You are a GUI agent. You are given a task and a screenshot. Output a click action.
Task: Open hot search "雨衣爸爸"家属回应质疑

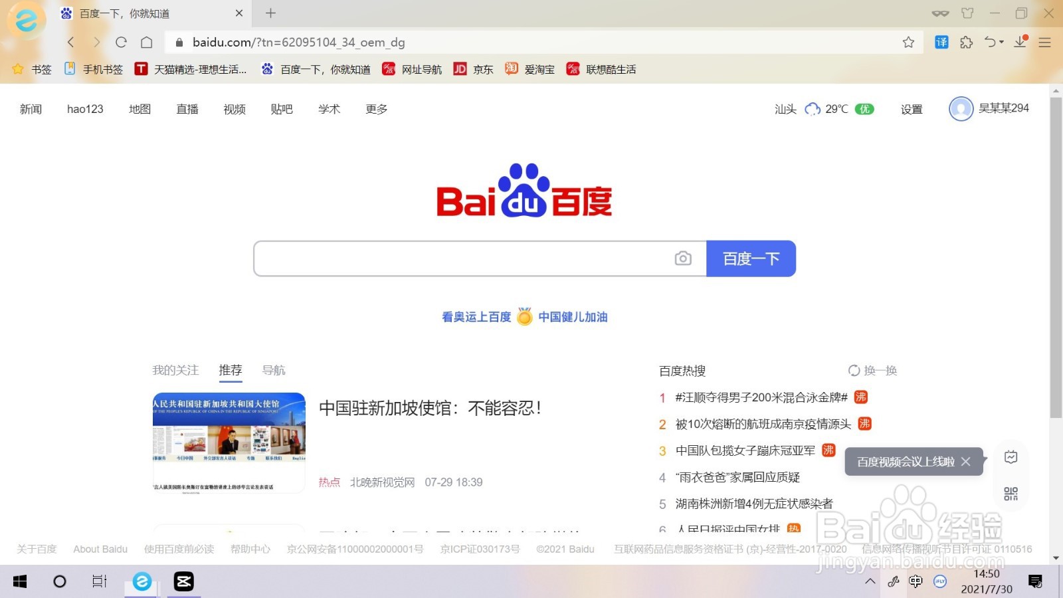coord(737,477)
